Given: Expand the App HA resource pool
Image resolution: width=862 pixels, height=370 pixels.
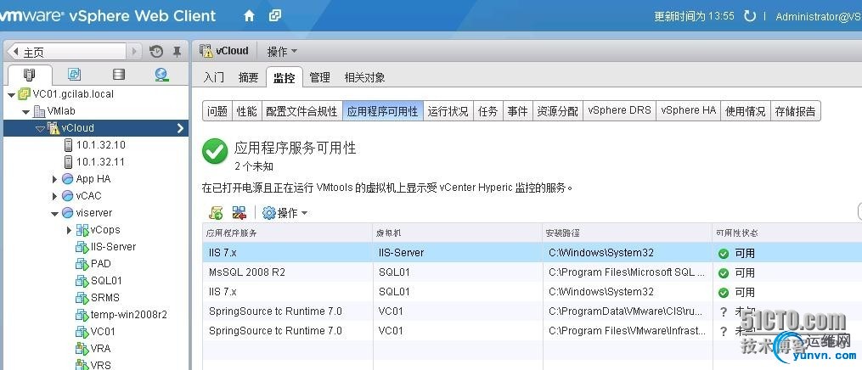Looking at the screenshot, I should [x=54, y=179].
